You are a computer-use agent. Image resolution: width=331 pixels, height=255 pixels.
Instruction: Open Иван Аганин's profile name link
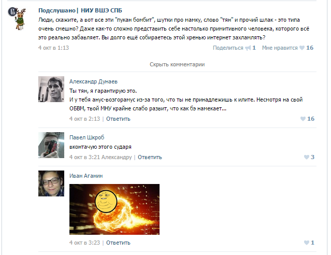pos(86,176)
